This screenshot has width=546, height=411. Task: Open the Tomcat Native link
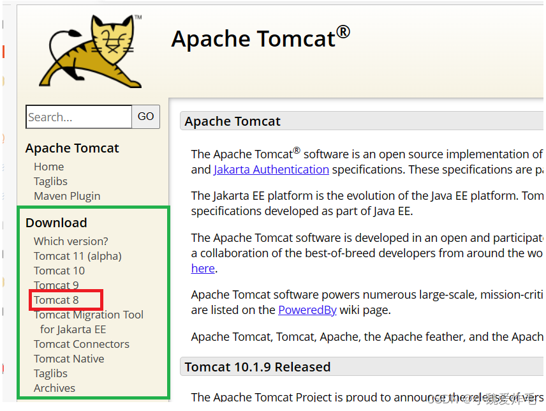click(69, 359)
